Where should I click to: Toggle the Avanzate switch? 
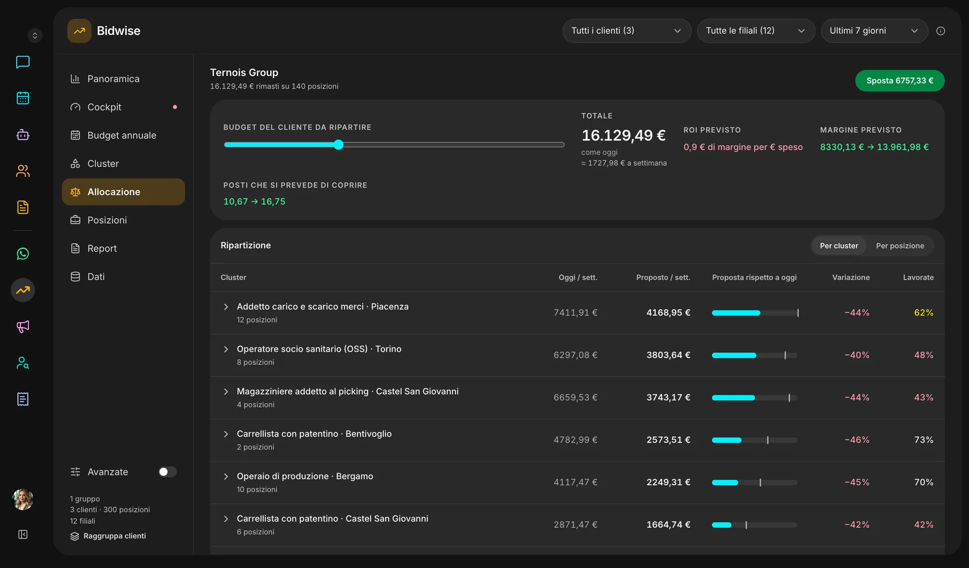coord(167,472)
